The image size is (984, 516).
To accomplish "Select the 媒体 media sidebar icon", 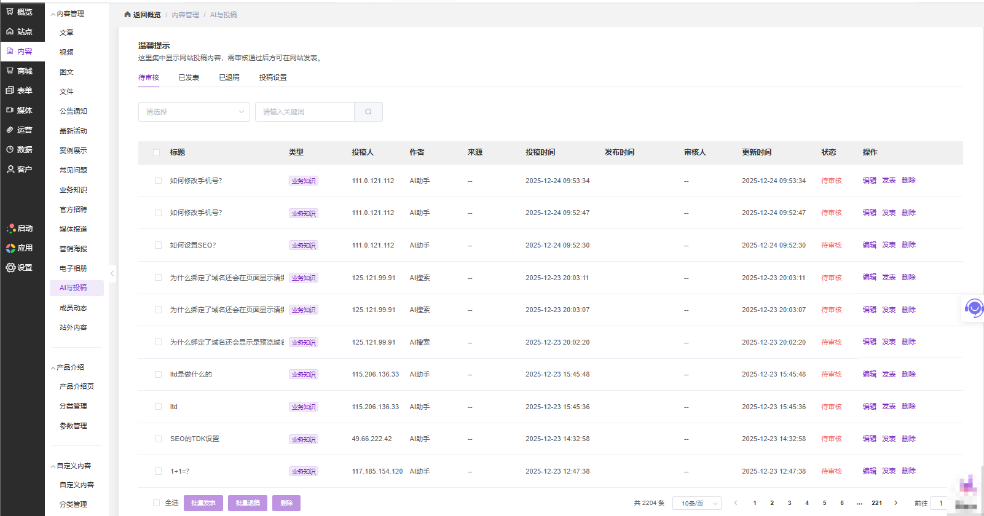I will (x=10, y=111).
